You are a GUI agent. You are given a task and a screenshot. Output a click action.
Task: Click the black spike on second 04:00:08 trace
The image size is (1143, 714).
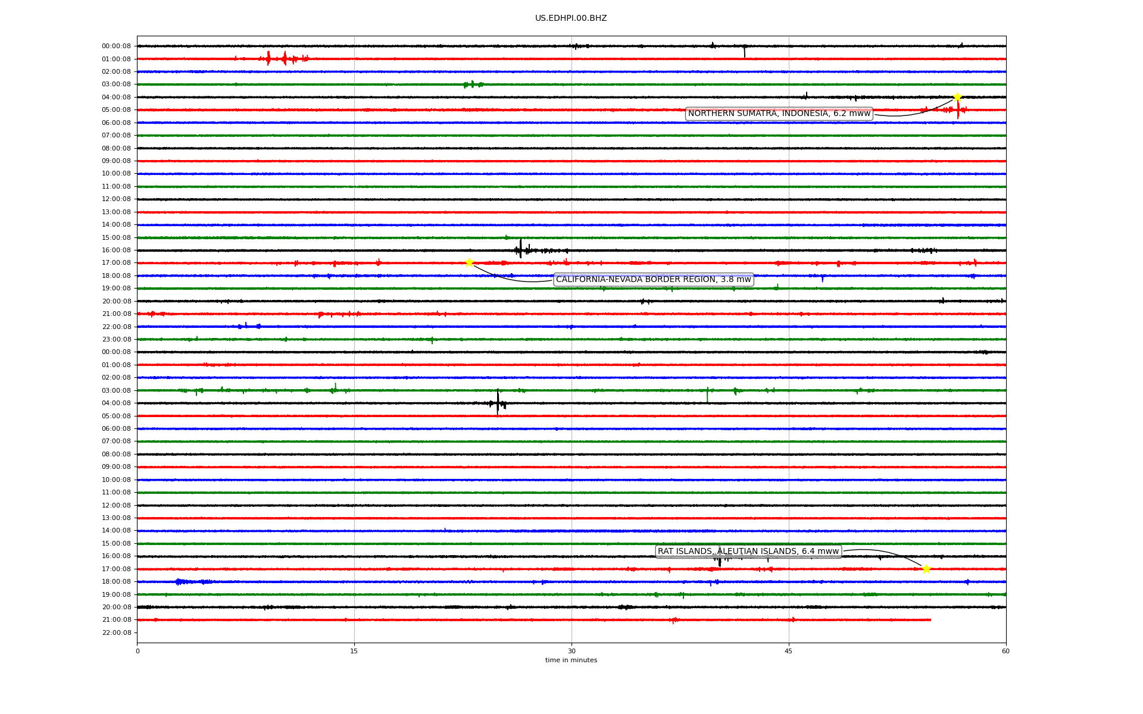[x=498, y=402]
